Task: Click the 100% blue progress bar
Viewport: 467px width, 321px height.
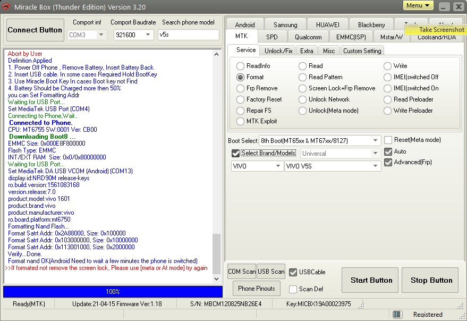Action: tap(113, 291)
